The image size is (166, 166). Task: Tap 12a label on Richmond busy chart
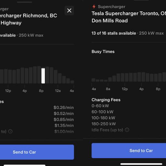point(58,91)
